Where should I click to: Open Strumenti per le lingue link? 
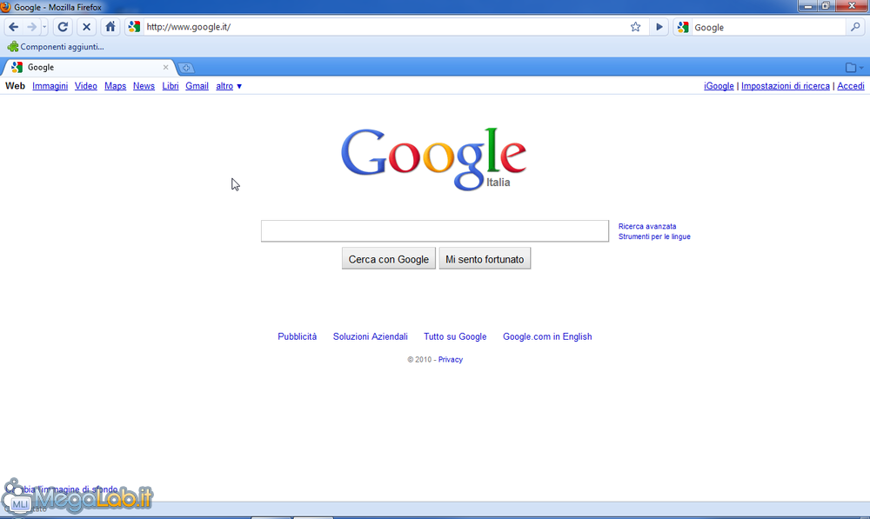click(654, 236)
